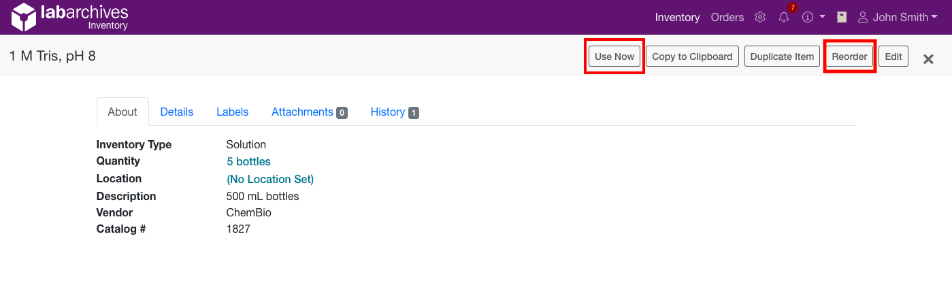The width and height of the screenshot is (952, 281).
Task: Open the Attachments tab
Action: click(x=309, y=112)
